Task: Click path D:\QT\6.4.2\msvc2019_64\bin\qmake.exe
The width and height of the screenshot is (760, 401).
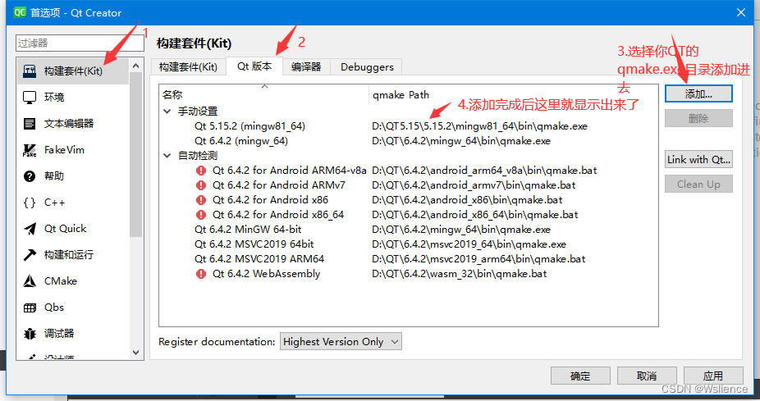Action: [x=469, y=244]
